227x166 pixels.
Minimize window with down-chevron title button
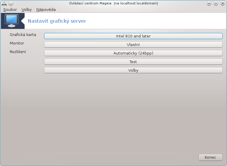209,3
